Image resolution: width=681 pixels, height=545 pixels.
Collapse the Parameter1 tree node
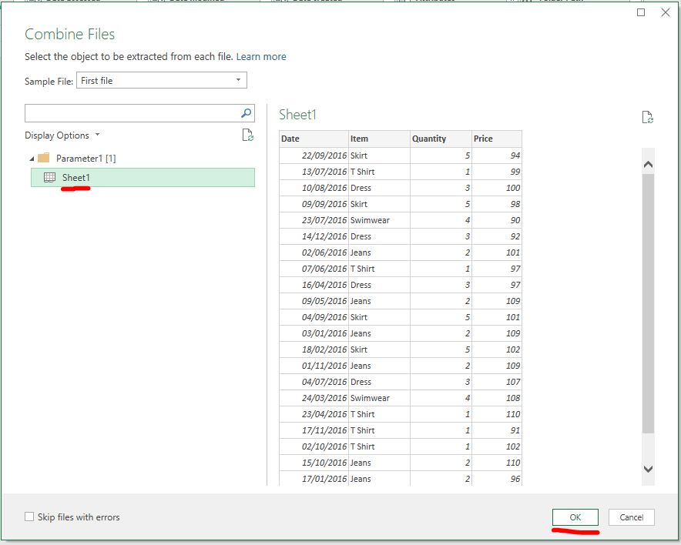tap(32, 159)
